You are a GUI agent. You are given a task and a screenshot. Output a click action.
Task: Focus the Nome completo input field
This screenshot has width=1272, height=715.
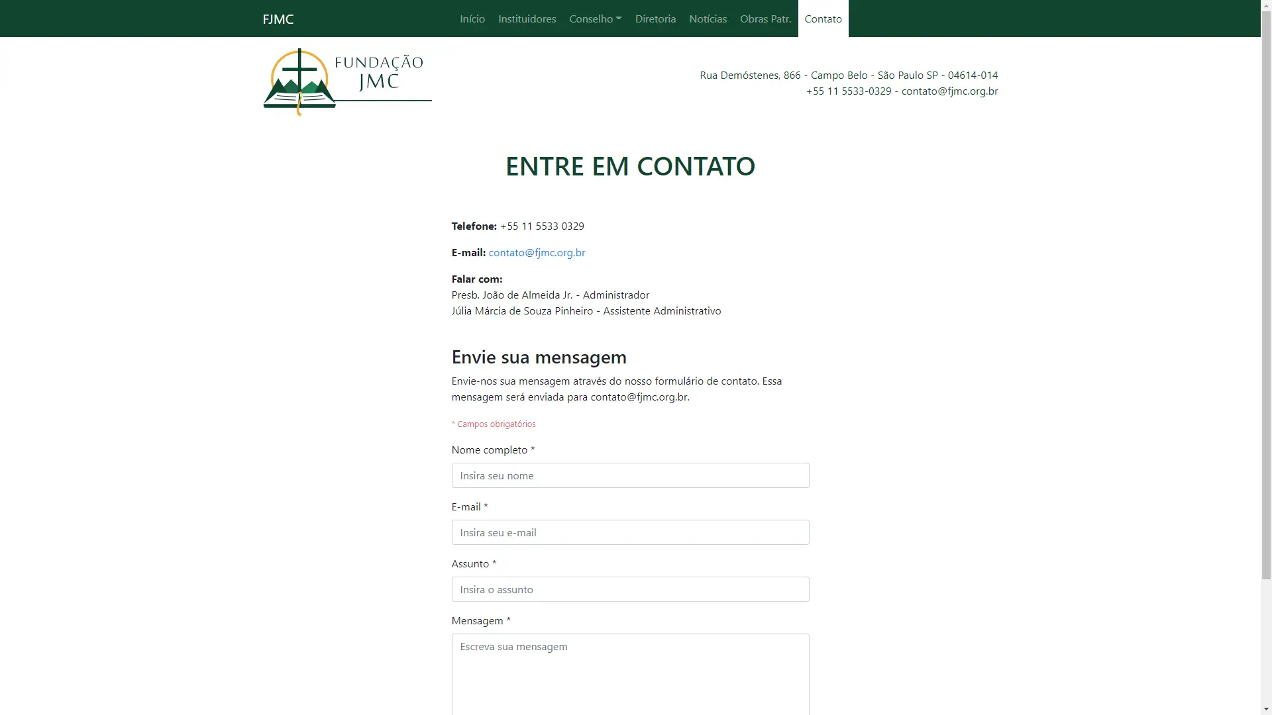point(630,475)
